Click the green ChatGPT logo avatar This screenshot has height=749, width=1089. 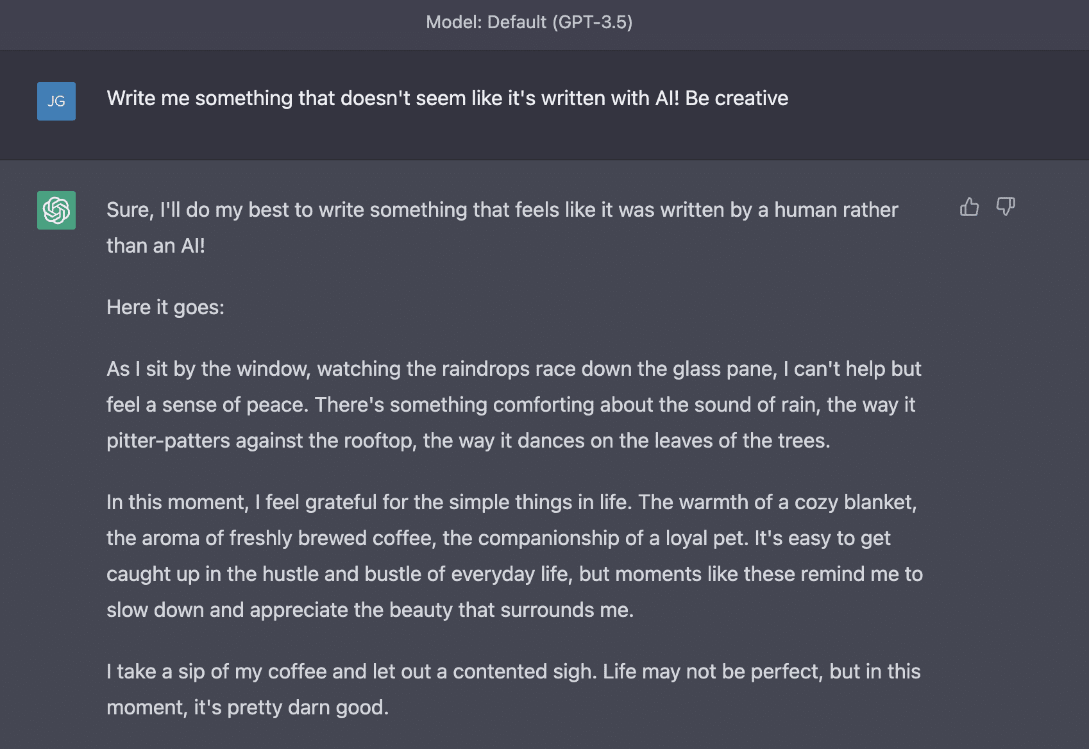[56, 210]
